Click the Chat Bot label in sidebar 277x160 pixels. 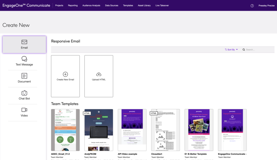(24, 99)
